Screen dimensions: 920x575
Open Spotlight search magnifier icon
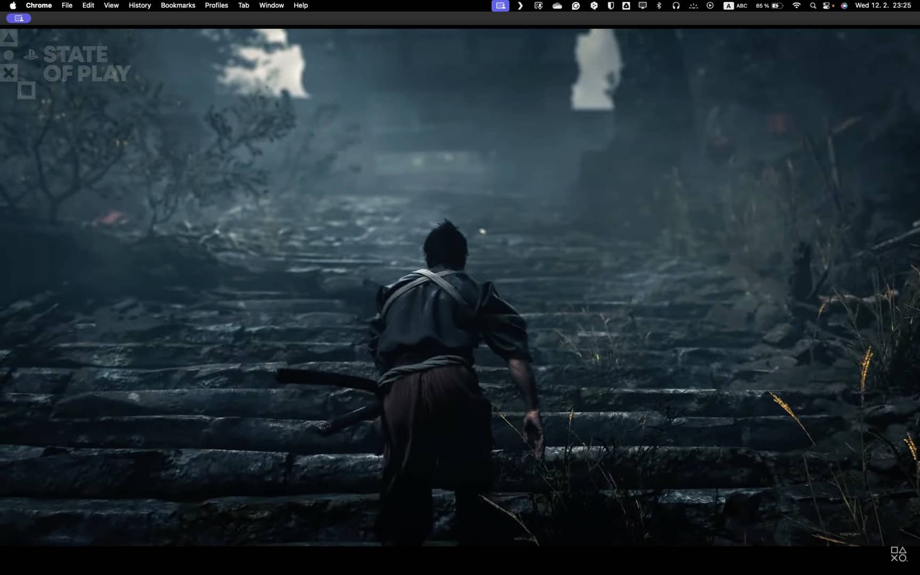point(813,5)
